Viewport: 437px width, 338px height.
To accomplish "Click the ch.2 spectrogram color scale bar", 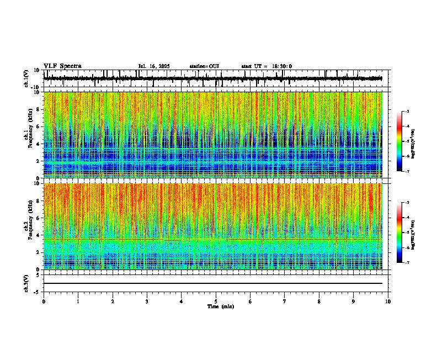I will (x=399, y=233).
